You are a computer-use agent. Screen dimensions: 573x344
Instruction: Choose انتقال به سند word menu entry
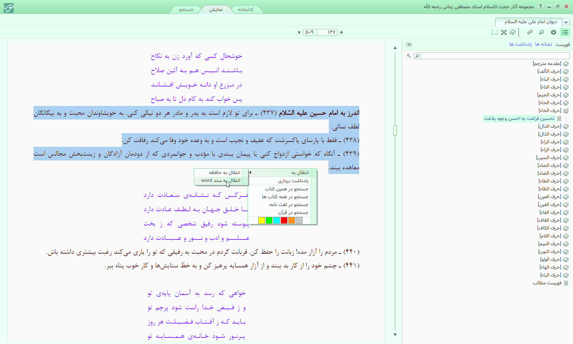pos(221,181)
